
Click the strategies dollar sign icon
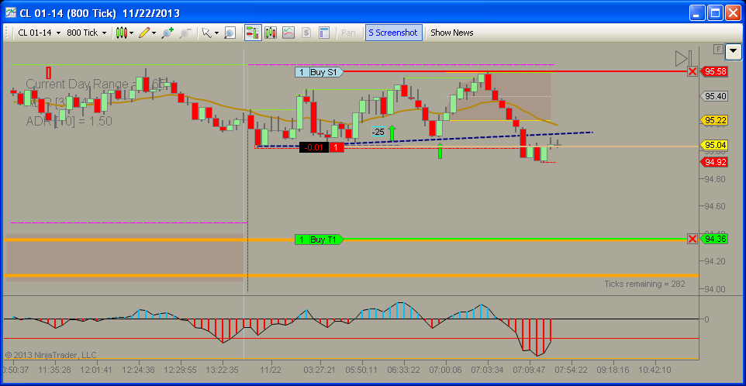click(x=306, y=33)
